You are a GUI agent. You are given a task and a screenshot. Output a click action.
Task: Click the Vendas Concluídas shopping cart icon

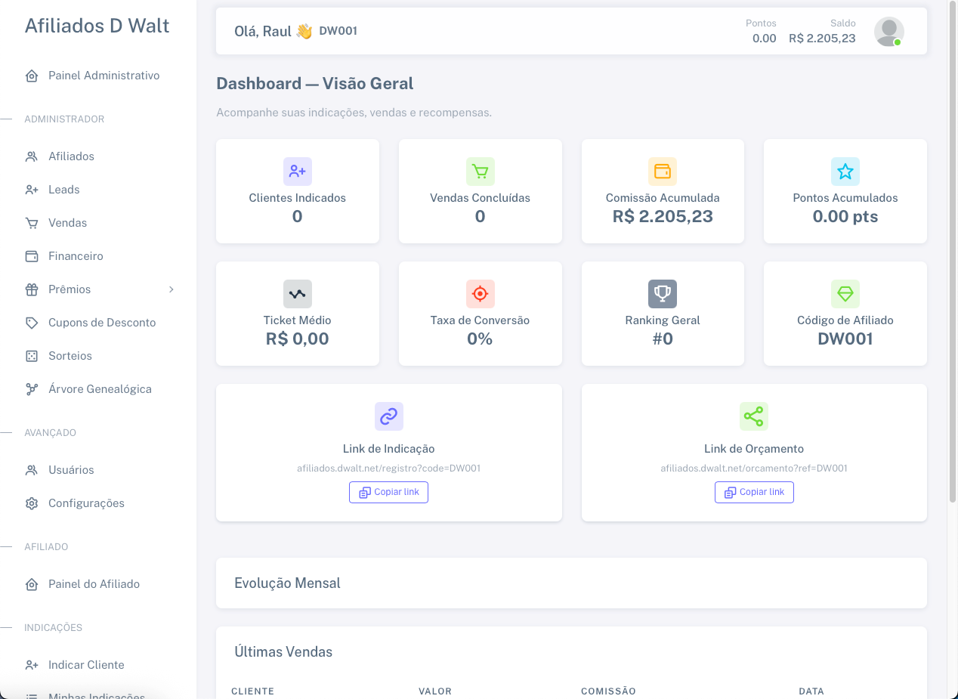480,172
